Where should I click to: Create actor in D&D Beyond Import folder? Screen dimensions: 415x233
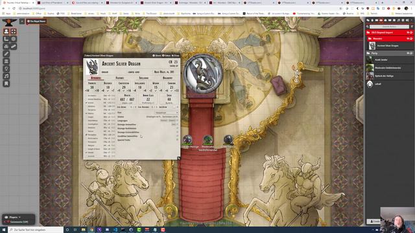coord(412,32)
